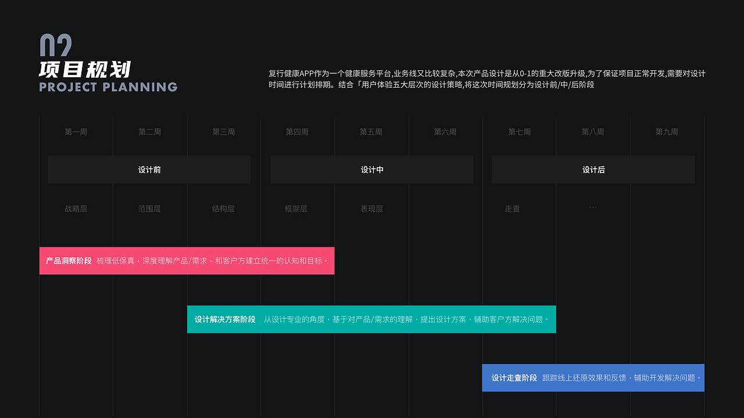Click the "表现层" layer label

click(371, 208)
